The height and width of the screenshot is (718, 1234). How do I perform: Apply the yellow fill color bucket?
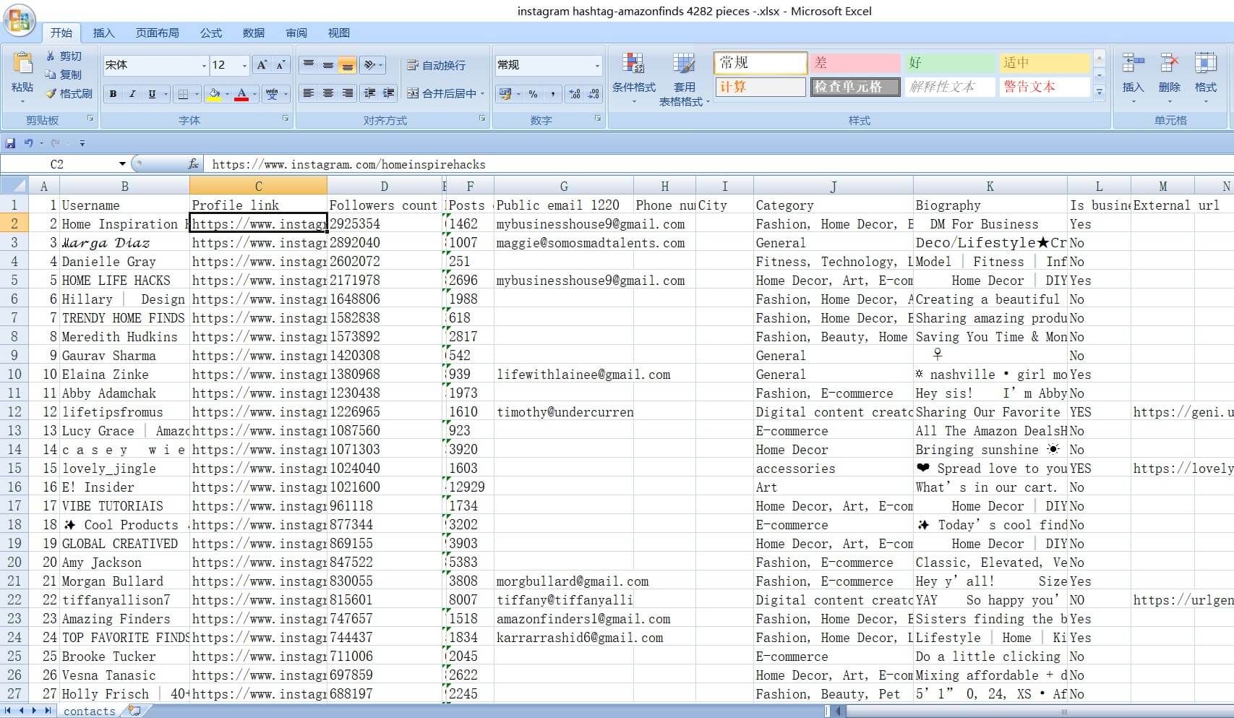[214, 94]
